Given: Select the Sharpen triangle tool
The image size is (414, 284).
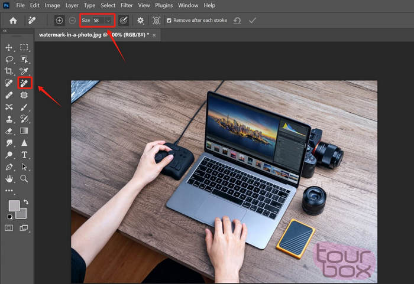Looking at the screenshot, I should point(24,143).
